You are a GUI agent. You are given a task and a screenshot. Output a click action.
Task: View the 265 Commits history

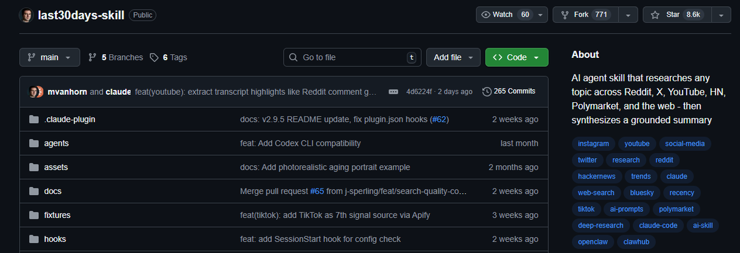[x=509, y=91]
